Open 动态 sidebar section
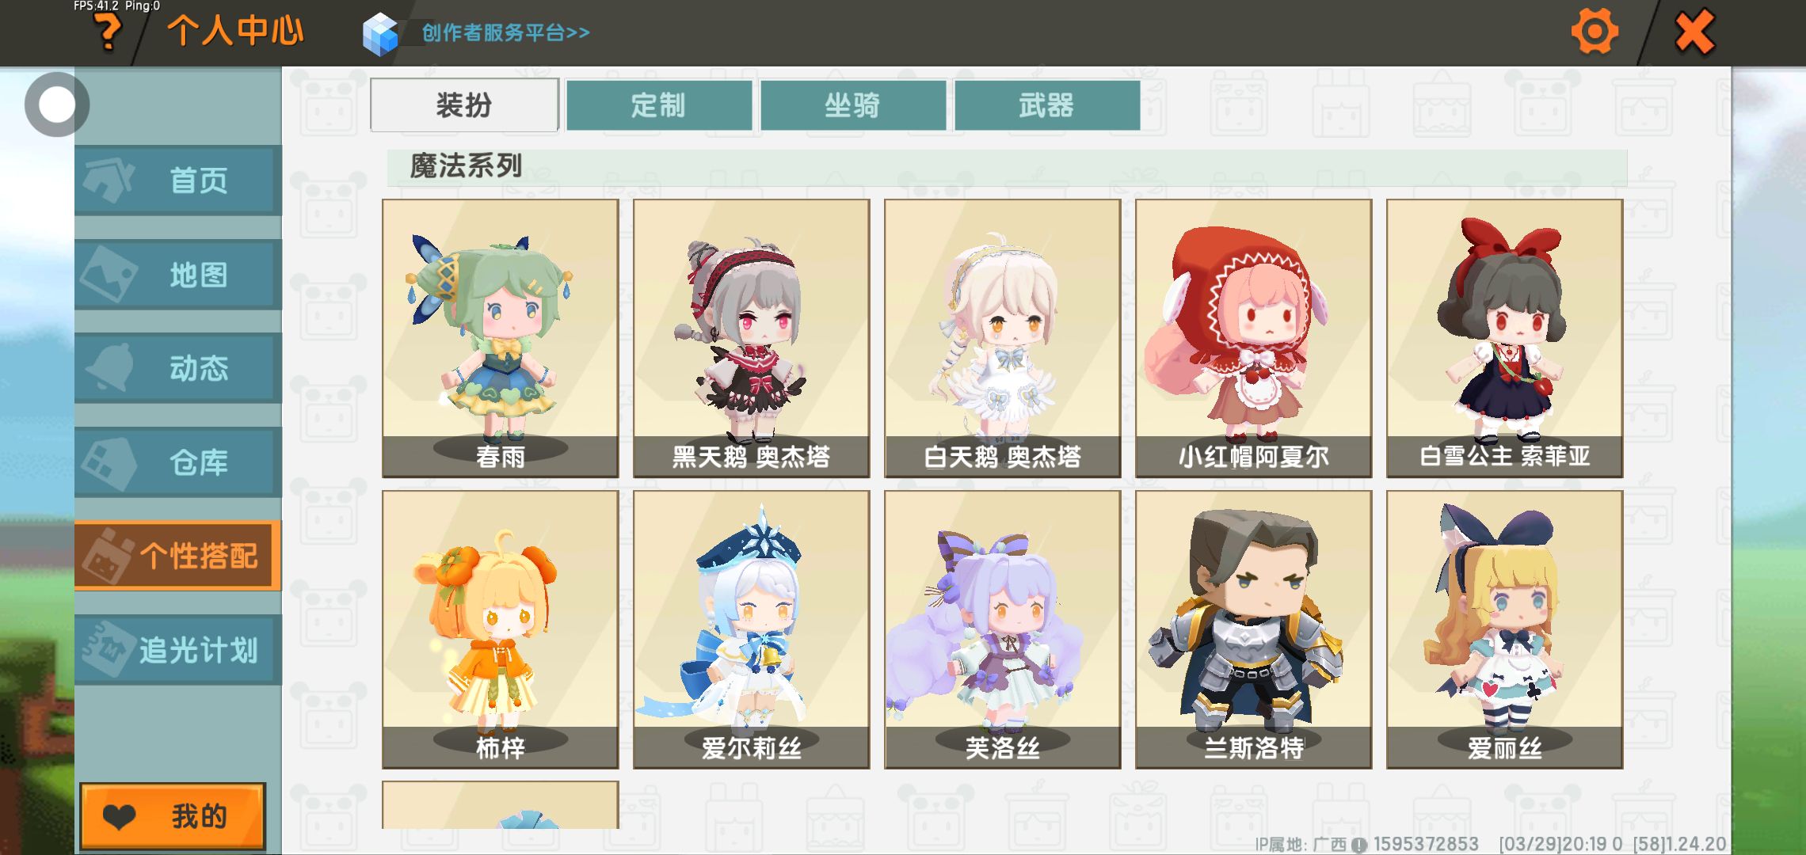This screenshot has height=855, width=1806. click(178, 368)
